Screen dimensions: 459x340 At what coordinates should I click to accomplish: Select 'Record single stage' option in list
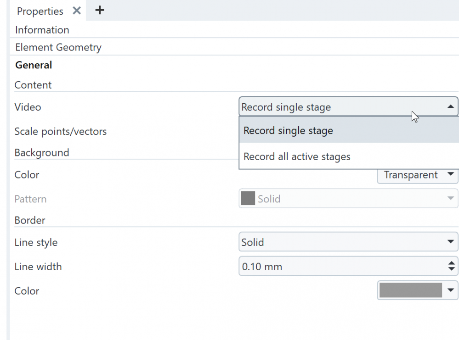(288, 131)
